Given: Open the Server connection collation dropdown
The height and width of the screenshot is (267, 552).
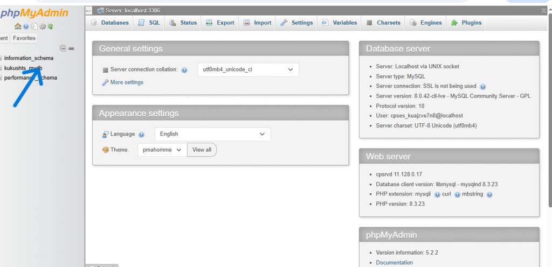Looking at the screenshot, I should click(x=248, y=69).
